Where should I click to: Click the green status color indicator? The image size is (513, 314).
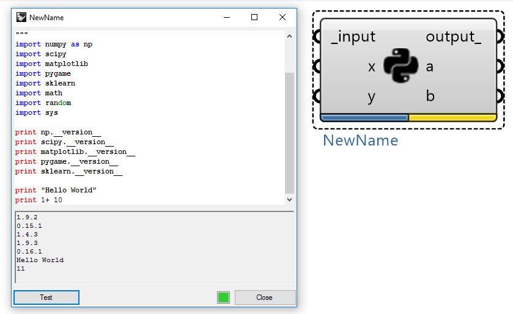pyautogui.click(x=223, y=298)
